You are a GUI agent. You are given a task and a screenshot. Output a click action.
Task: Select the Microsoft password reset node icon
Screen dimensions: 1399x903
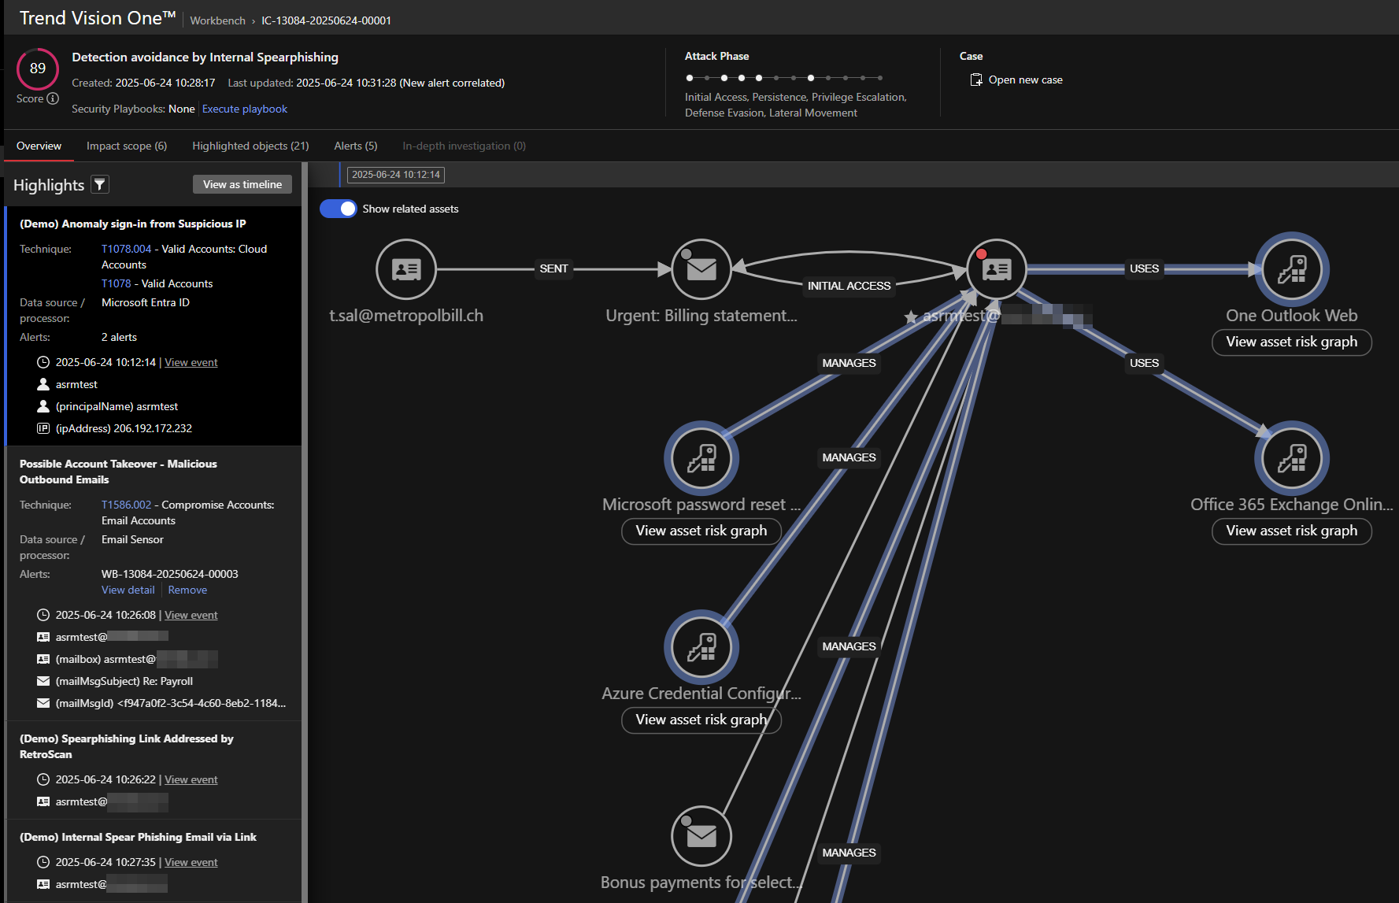(701, 458)
